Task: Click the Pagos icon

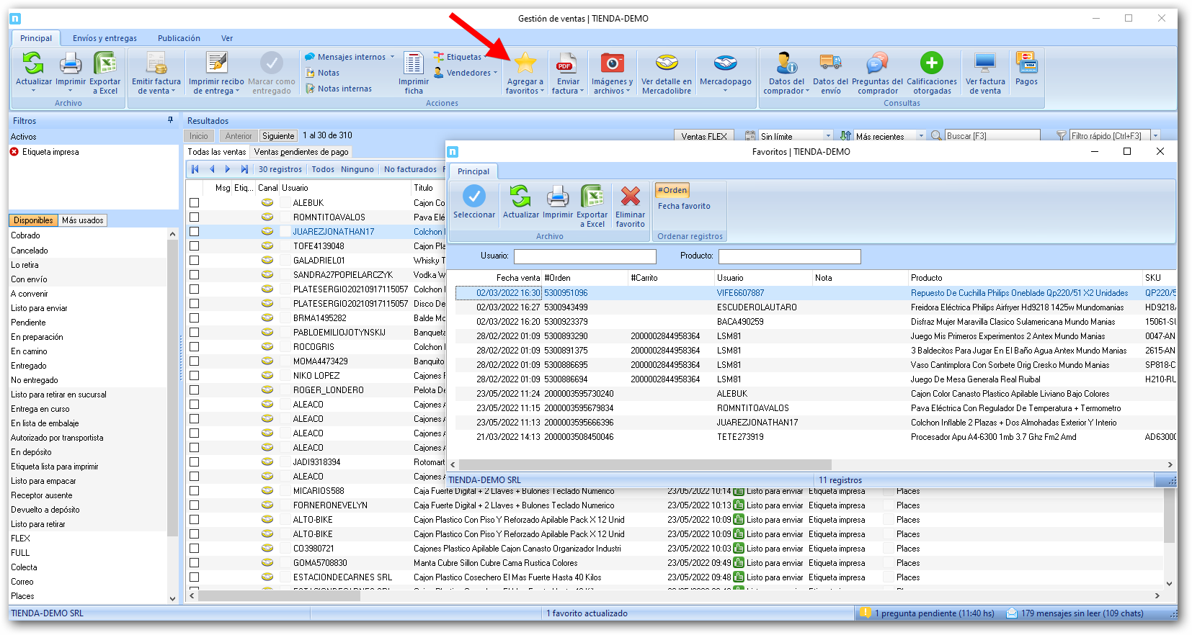Action: pos(1026,64)
